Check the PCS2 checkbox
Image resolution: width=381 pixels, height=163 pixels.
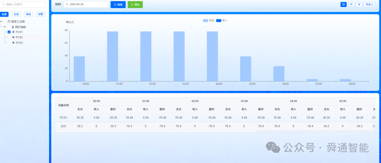point(9,37)
